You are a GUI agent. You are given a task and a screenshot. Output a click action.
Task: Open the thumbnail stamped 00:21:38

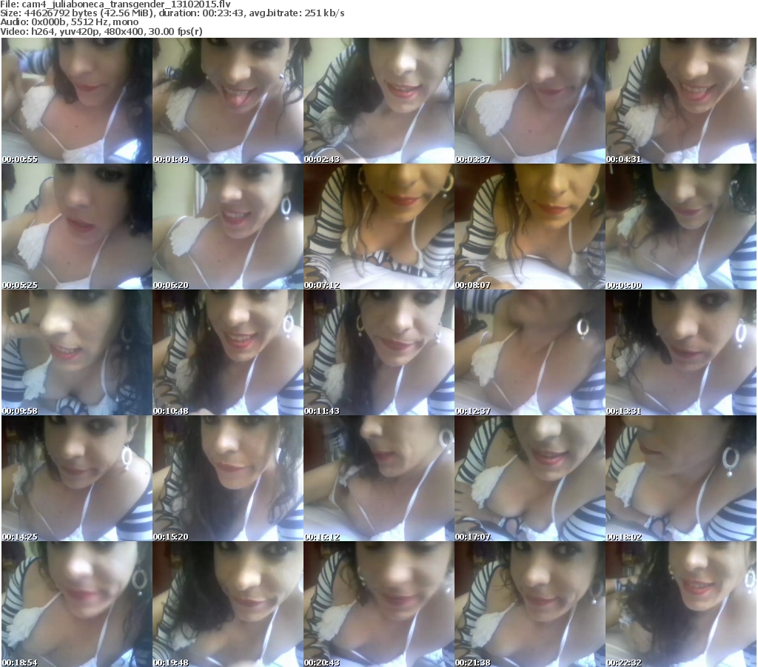click(x=530, y=604)
